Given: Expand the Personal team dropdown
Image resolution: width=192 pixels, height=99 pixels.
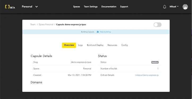Looking at the screenshot, I should [x=30, y=7].
